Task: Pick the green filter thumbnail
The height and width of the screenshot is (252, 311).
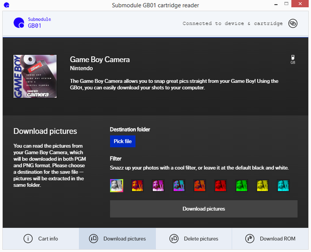Action: point(242,185)
